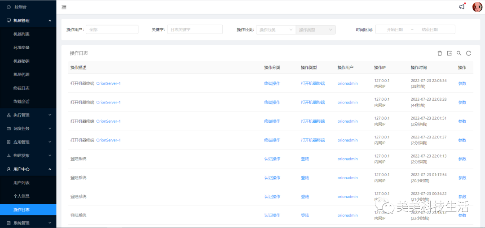View 参数 for the 22:03:34 log row
Image resolution: width=485 pixels, height=228 pixels.
point(462,83)
